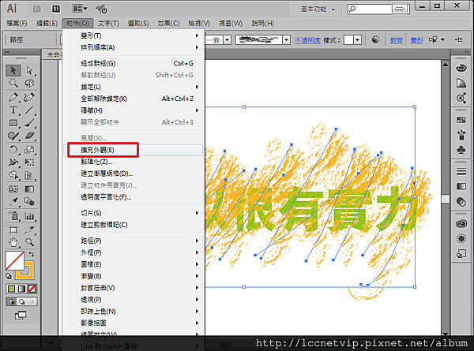Set paint mode to Gradient
The image size is (474, 351).
coord(21,289)
